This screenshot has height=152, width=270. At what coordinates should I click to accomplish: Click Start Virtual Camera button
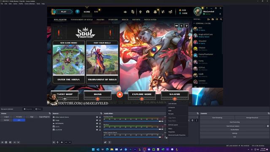point(233,126)
